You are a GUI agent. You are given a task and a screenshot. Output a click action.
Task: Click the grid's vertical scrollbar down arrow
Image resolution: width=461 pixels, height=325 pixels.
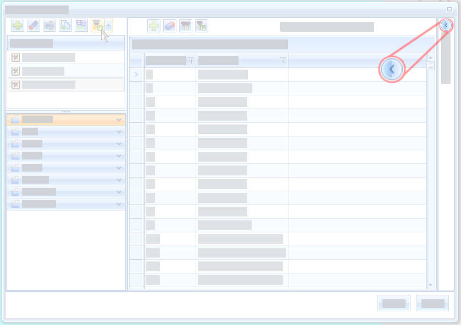430,285
